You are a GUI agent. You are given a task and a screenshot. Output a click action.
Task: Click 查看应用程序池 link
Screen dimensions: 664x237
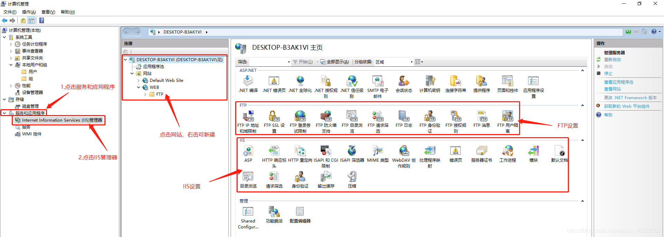618,82
